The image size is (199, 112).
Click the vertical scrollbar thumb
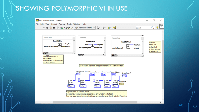[163, 64]
